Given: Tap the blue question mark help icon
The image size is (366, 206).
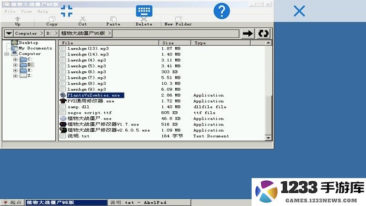Looking at the screenshot, I should [221, 11].
